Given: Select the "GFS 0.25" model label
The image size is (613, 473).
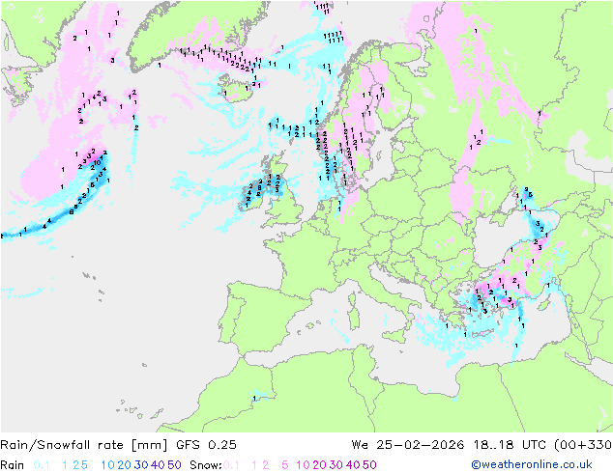Looking at the screenshot, I should 206,444.
